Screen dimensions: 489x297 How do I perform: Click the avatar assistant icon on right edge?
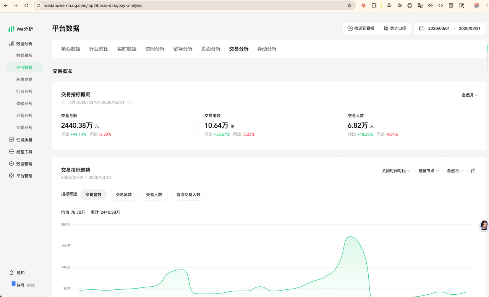click(x=484, y=226)
